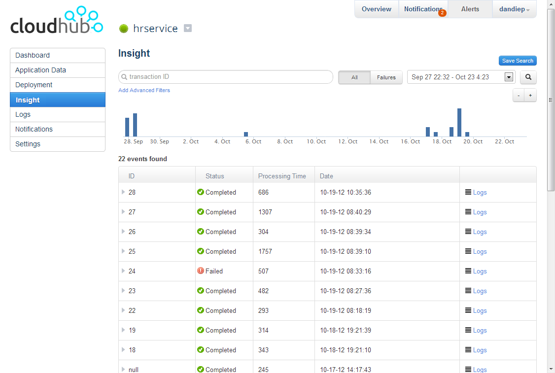Click the green Completed icon for event 28
Image resolution: width=555 pixels, height=373 pixels.
click(201, 192)
